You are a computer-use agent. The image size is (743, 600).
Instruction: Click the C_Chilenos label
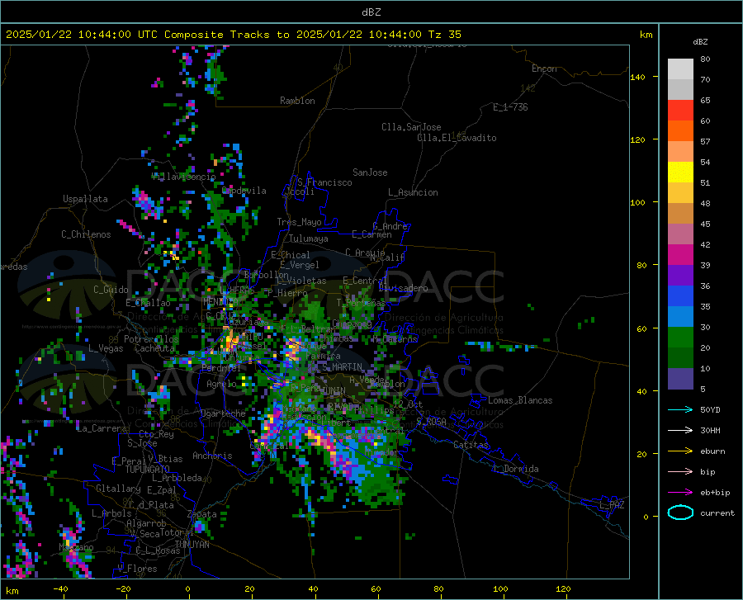click(x=86, y=234)
